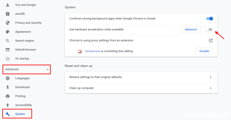Click the Disable extension button
231x120 pixels.
click(204, 51)
